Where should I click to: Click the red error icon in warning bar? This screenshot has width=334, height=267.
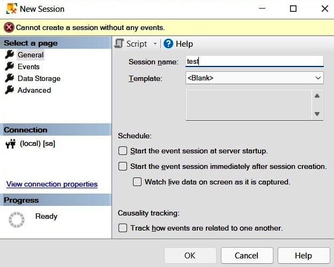pos(9,27)
